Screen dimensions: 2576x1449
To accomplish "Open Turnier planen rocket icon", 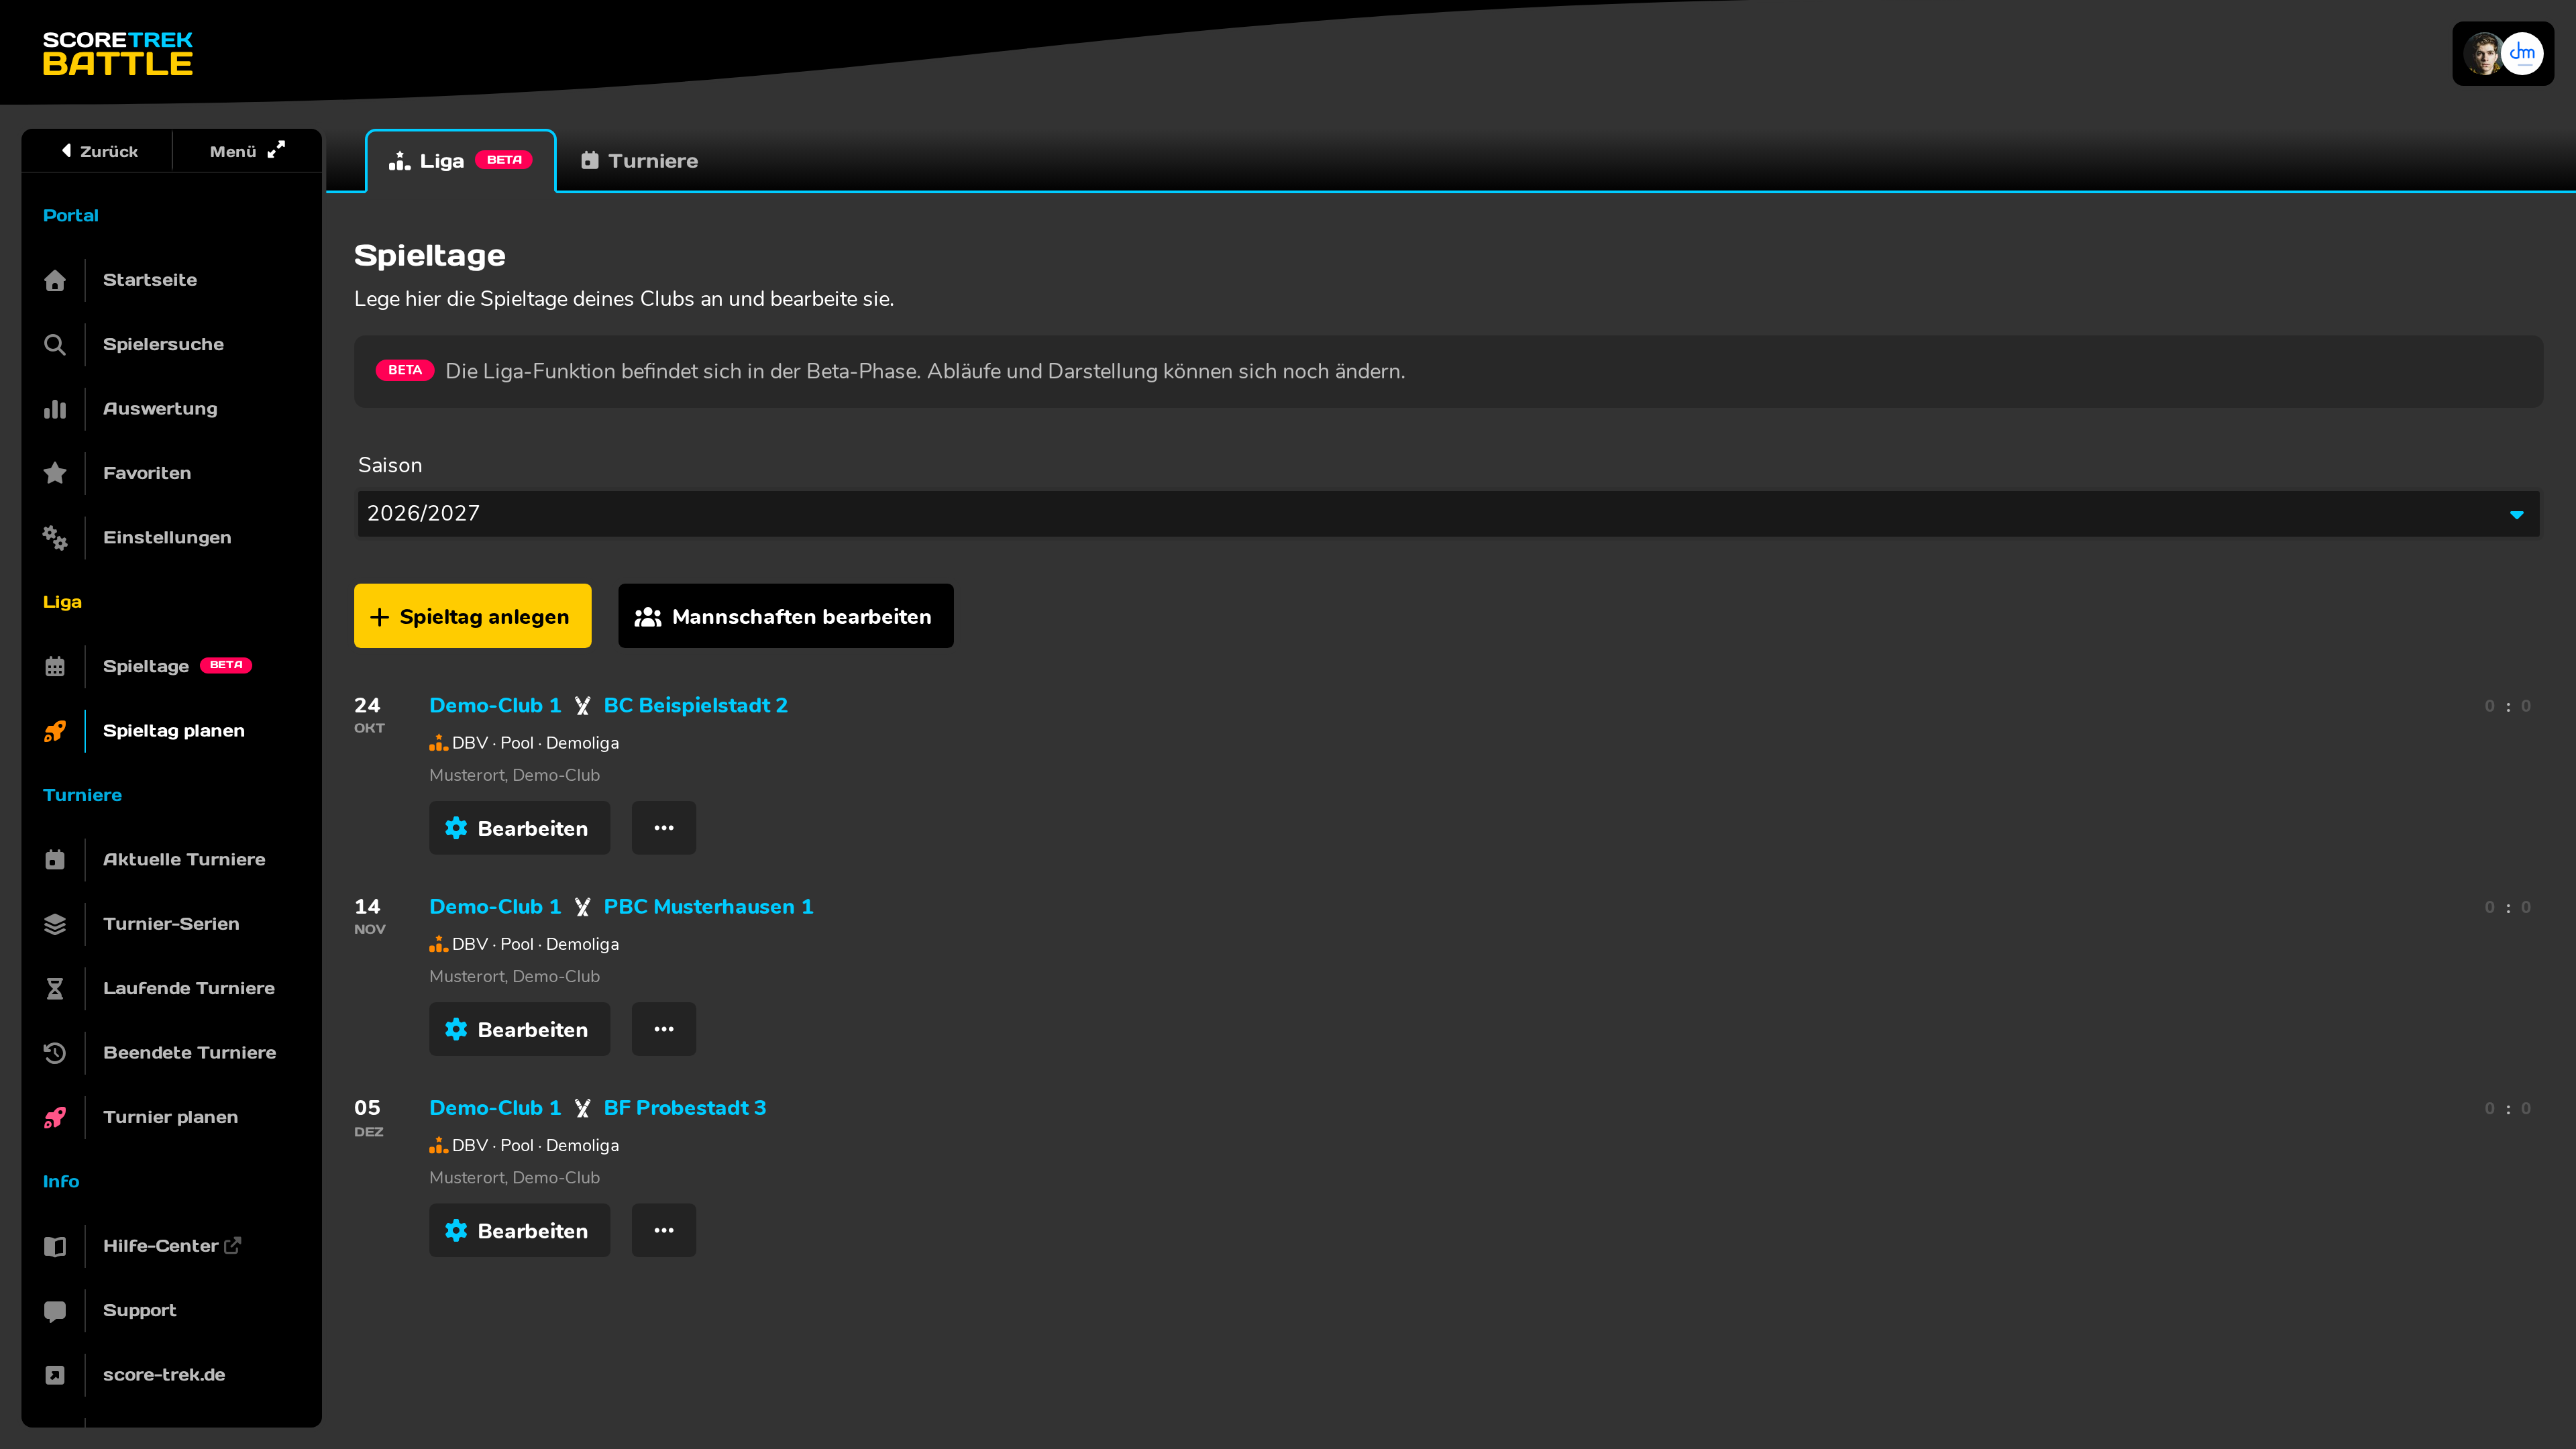I will (55, 1118).
